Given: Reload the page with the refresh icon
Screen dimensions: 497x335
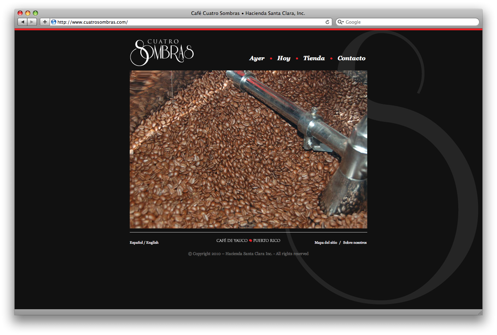Looking at the screenshot, I should (x=327, y=22).
